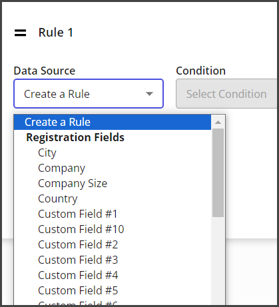Choose Custom Field #4 option
This screenshot has height=307, width=279.
coord(113,275)
